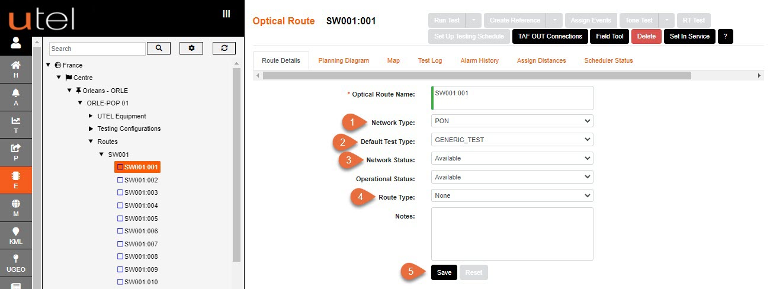
Task: Open the Map tab
Action: coord(393,60)
